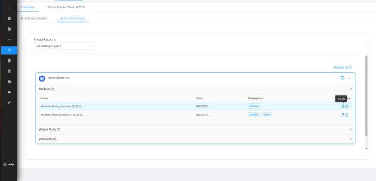Click the Namespaces column header
Image resolution: width=376 pixels, height=181 pixels.
click(x=256, y=98)
